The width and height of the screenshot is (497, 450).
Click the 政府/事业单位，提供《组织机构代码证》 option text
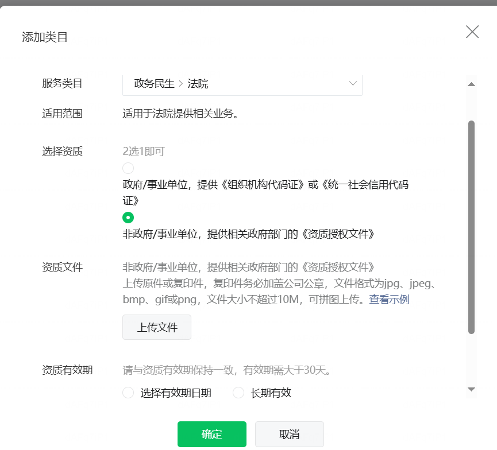265,192
